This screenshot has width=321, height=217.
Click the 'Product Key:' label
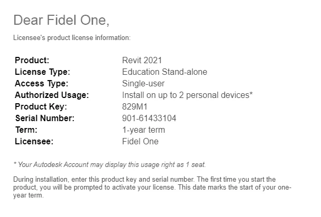41,107
